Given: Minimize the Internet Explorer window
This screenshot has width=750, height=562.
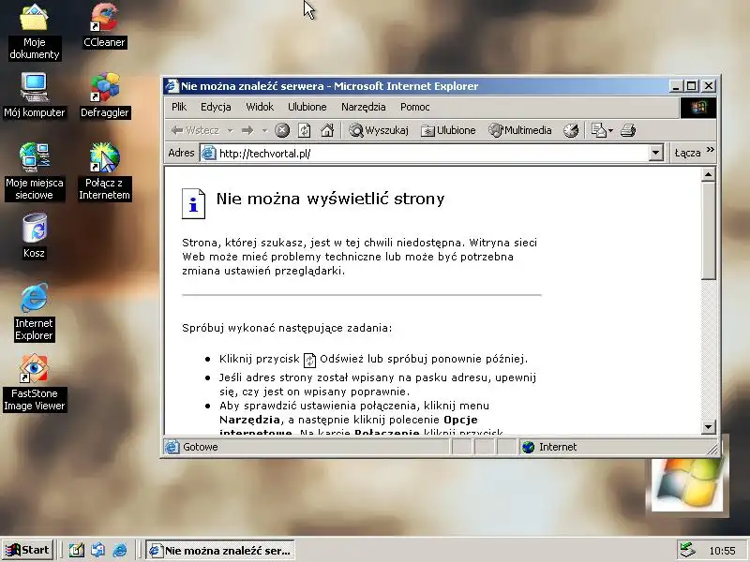Looking at the screenshot, I should (x=675, y=86).
